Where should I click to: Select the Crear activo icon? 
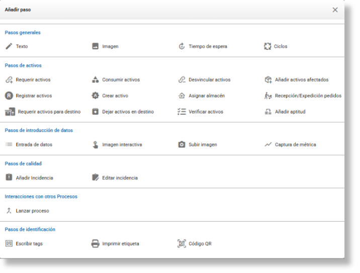point(95,95)
